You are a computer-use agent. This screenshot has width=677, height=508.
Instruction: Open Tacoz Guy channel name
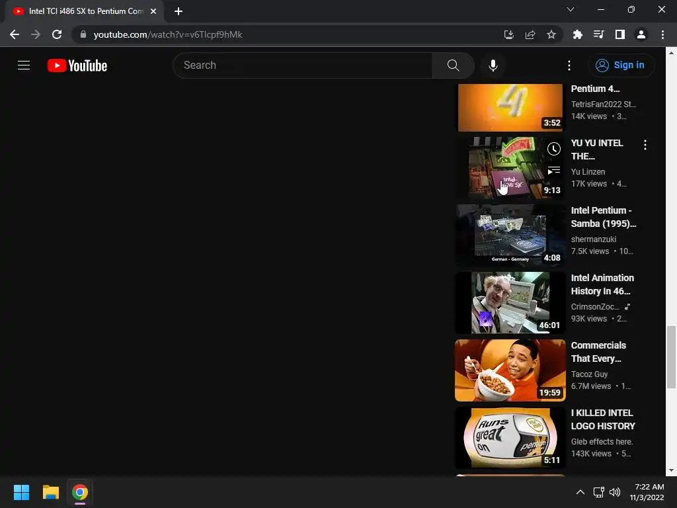click(589, 374)
